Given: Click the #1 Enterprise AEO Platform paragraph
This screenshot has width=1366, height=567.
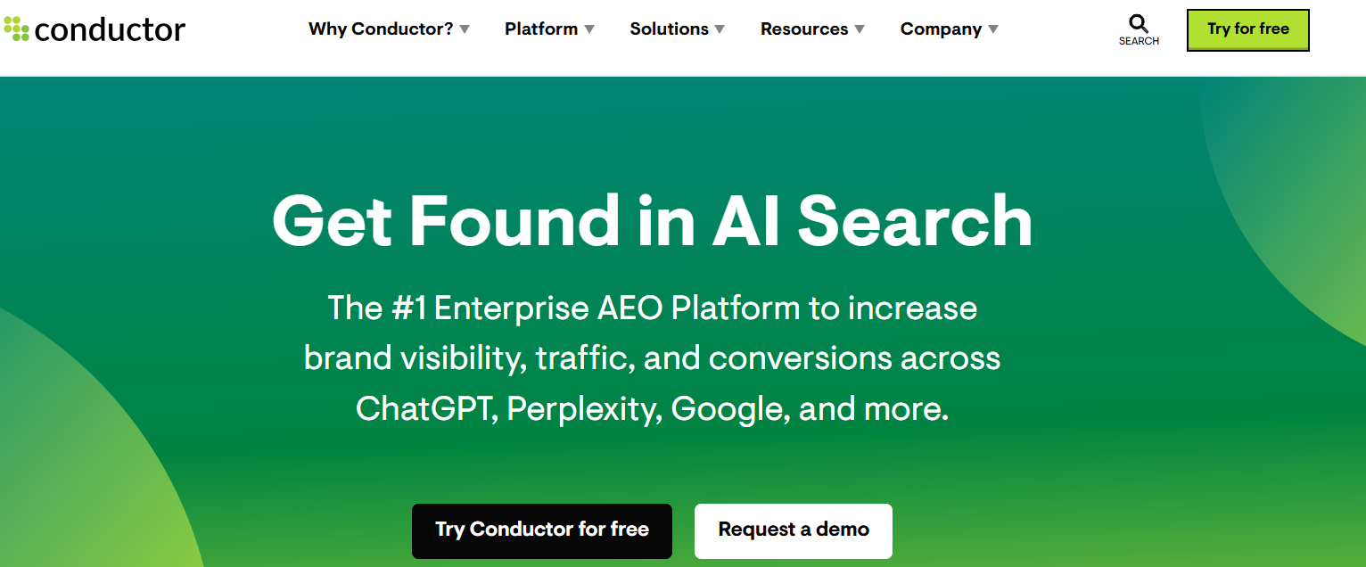Looking at the screenshot, I should pyautogui.click(x=652, y=358).
